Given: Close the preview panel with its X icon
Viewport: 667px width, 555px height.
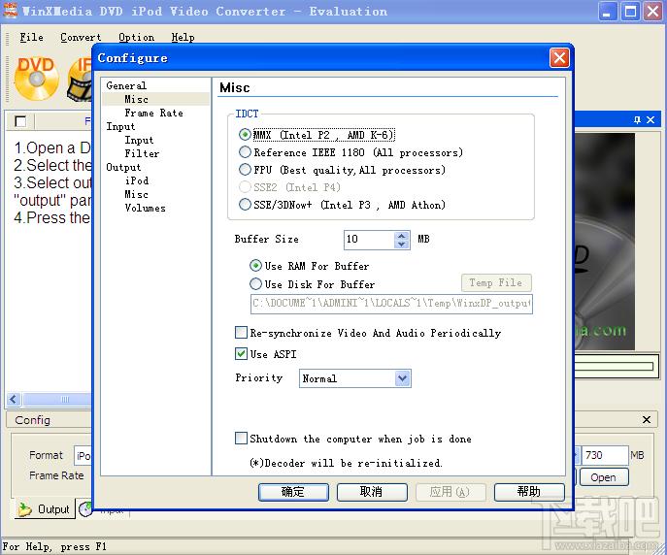Looking at the screenshot, I should click(650, 120).
